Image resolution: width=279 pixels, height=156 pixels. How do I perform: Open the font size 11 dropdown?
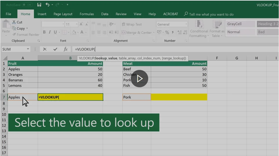point(77,24)
